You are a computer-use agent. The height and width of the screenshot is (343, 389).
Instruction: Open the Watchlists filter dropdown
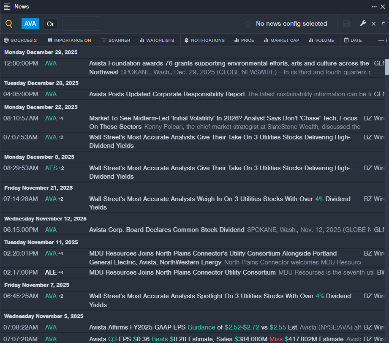(x=157, y=41)
